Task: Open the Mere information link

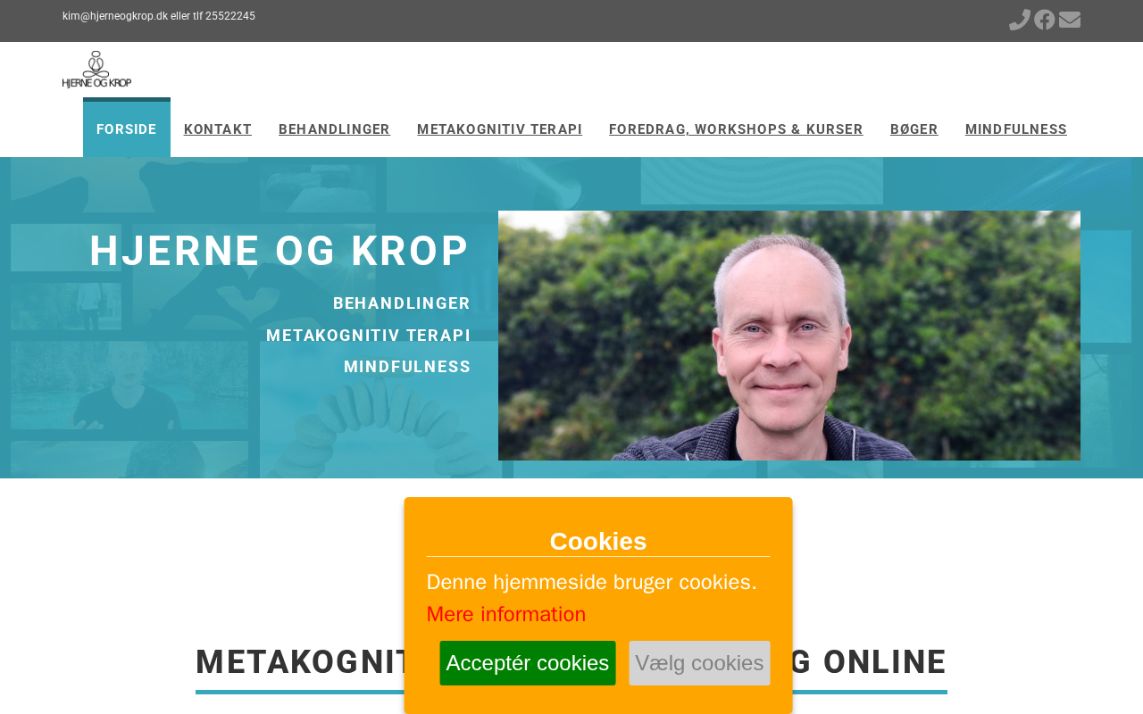Action: click(x=506, y=614)
